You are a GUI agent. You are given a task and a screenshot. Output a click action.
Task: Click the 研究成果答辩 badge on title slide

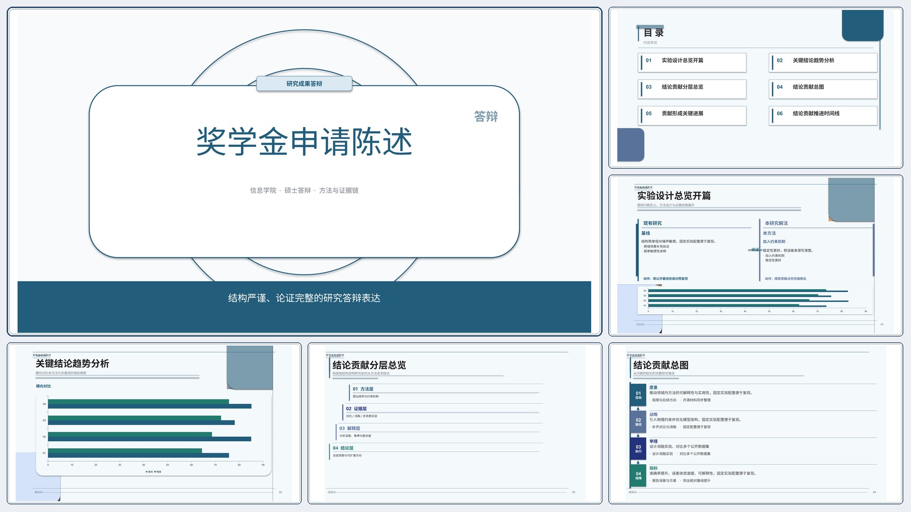[304, 83]
